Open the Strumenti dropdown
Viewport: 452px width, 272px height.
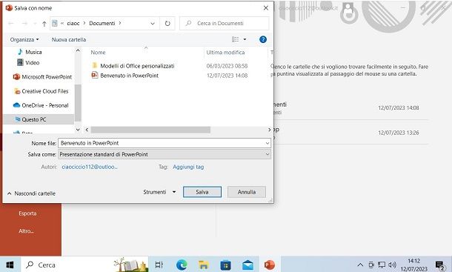click(x=159, y=192)
